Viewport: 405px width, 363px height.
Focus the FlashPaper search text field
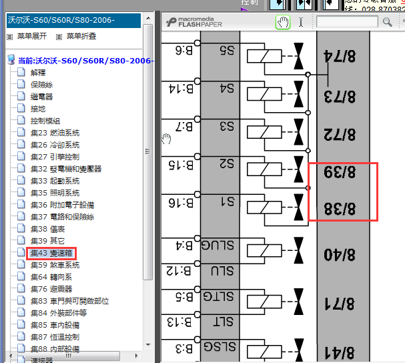347,22
